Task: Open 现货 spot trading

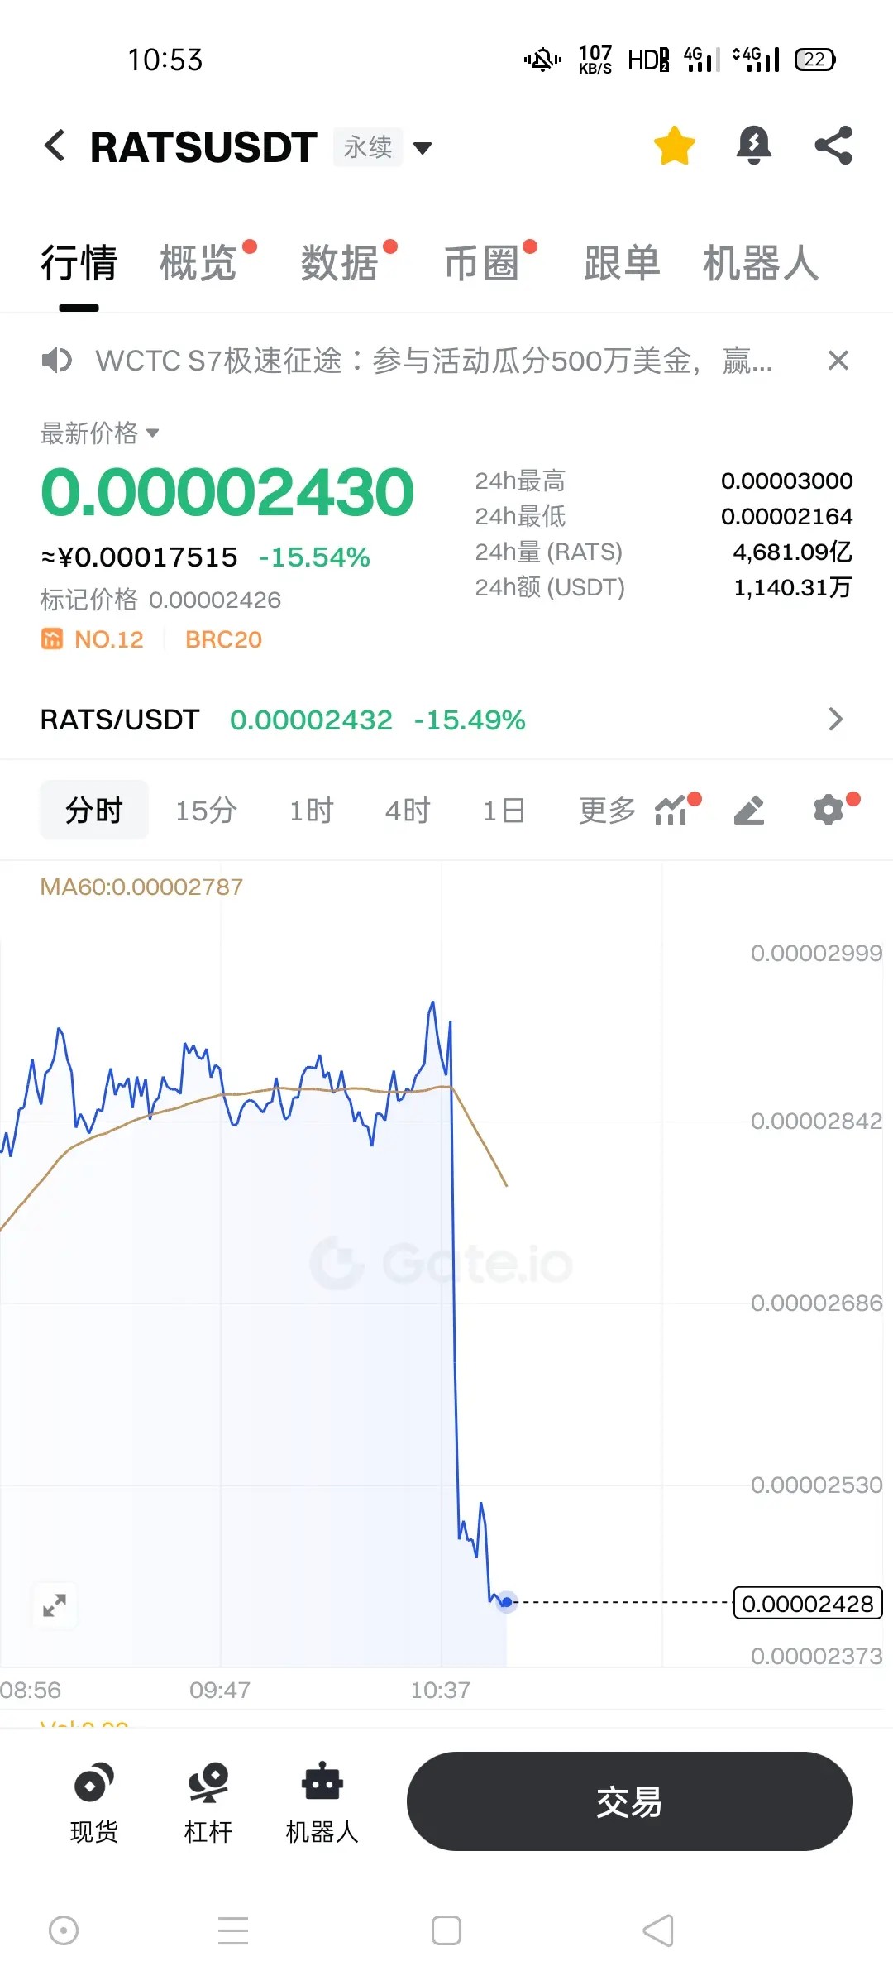Action: coord(93,1803)
